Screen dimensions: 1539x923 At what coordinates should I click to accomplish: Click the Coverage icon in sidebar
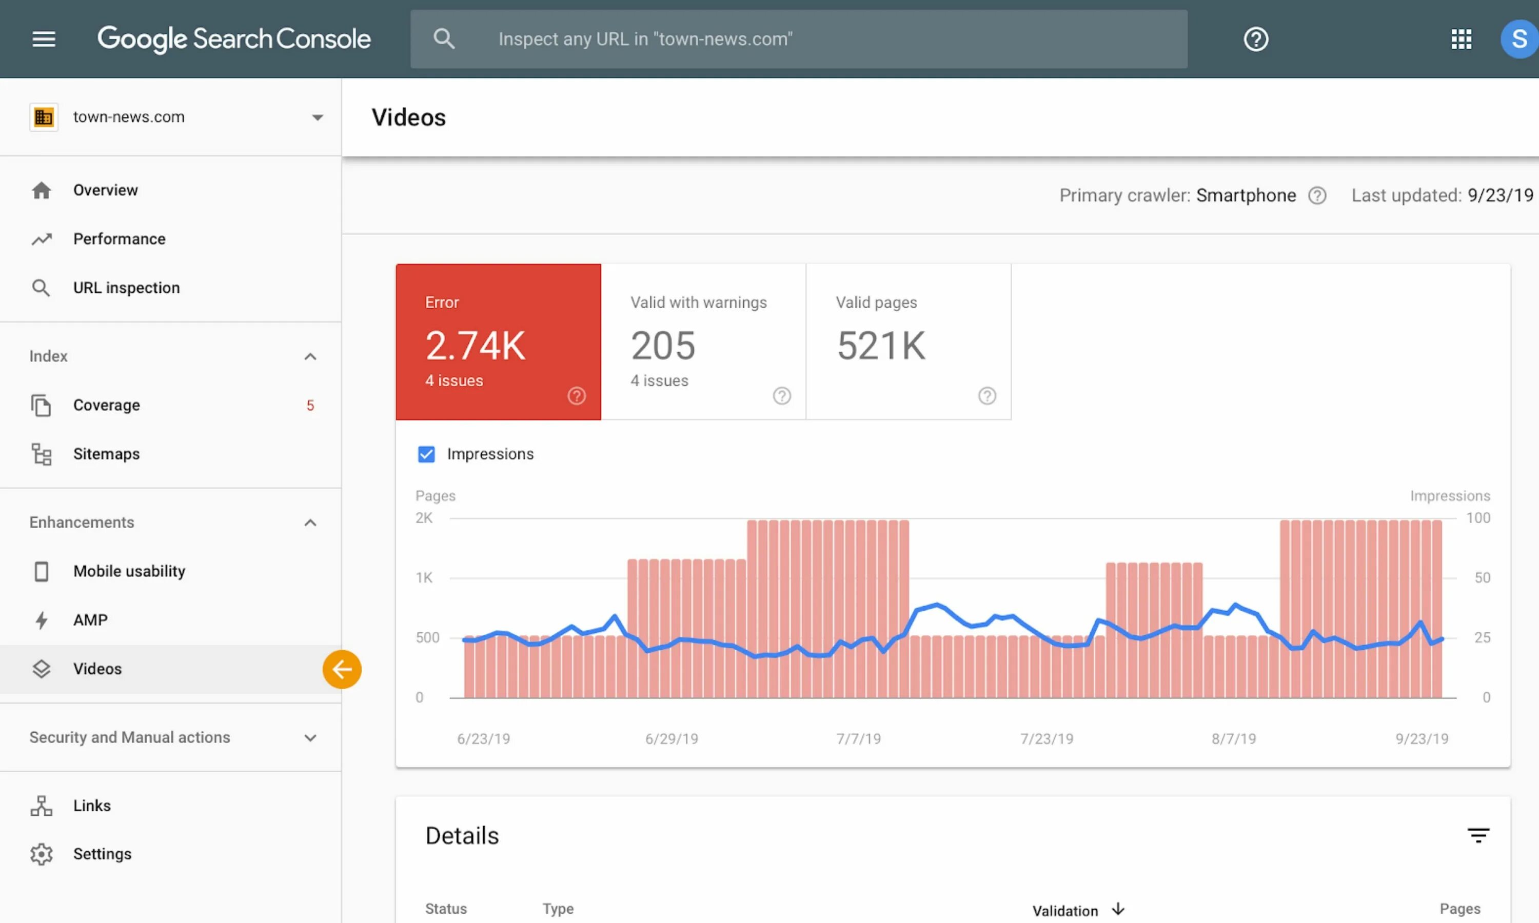pyautogui.click(x=41, y=406)
